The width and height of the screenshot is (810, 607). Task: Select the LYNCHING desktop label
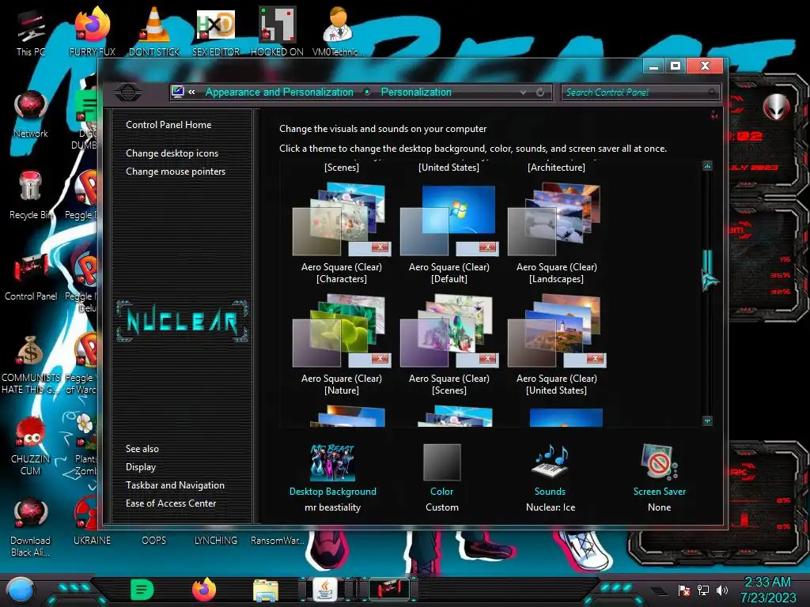(x=216, y=541)
